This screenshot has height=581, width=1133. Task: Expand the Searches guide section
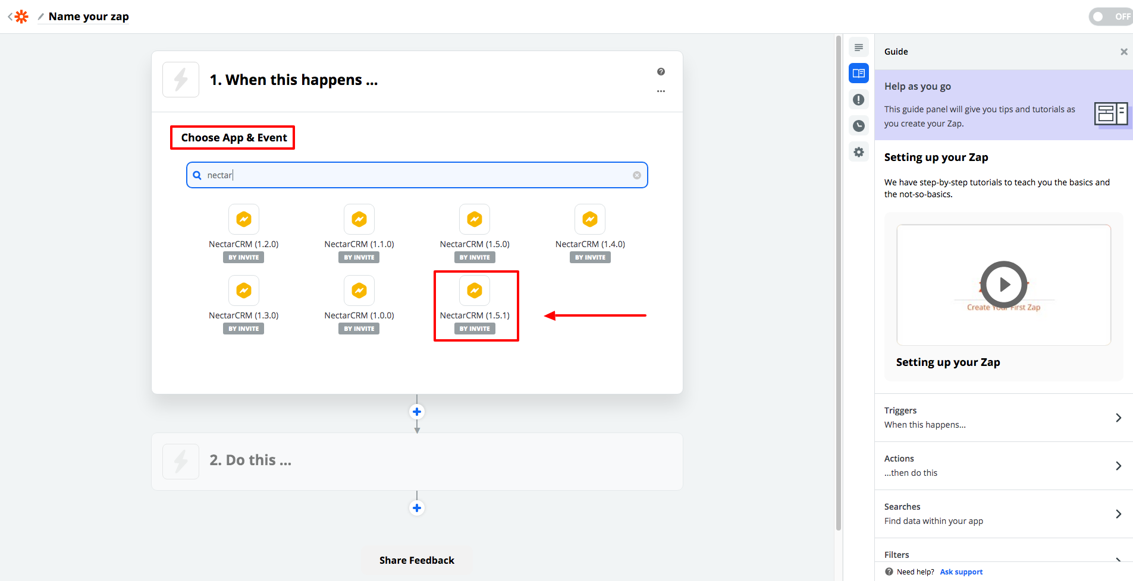[1004, 514]
